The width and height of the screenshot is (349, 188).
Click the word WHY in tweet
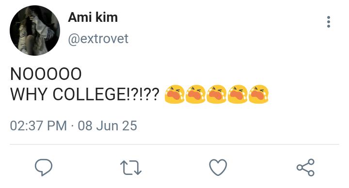point(29,94)
